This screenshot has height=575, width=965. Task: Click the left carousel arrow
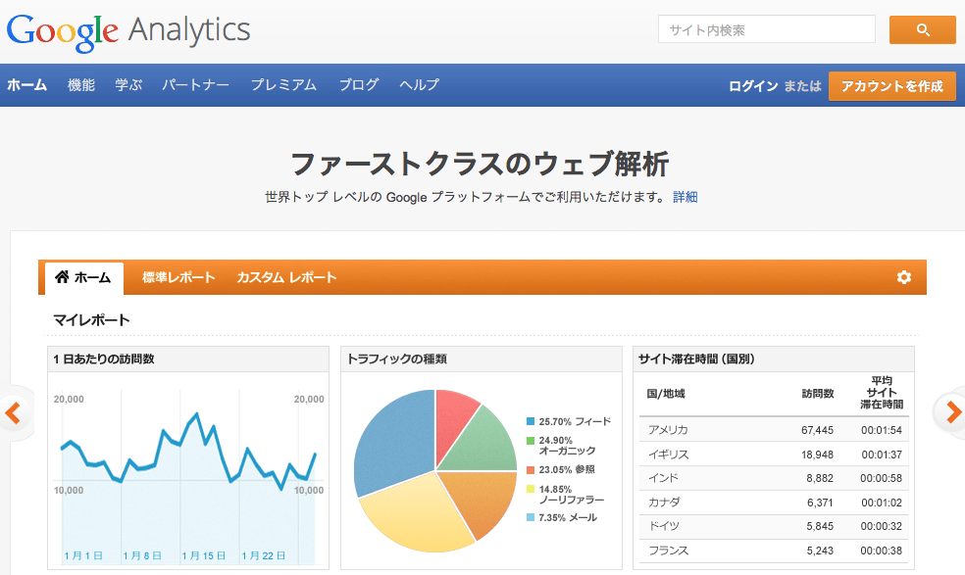(x=15, y=413)
